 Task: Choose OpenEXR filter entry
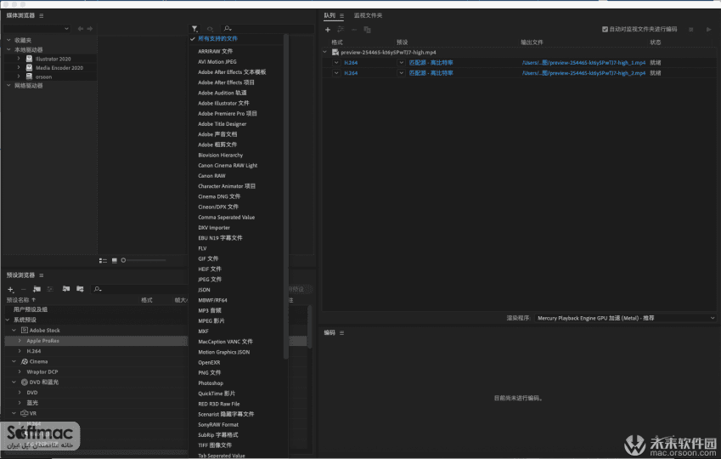pos(209,362)
